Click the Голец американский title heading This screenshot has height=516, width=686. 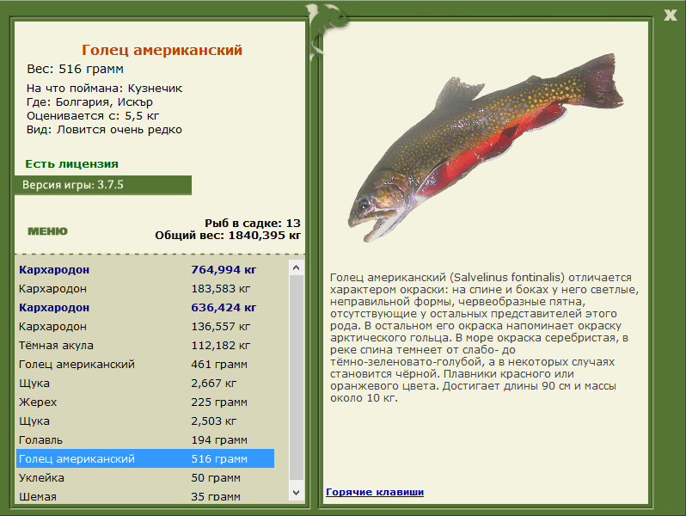tap(162, 50)
